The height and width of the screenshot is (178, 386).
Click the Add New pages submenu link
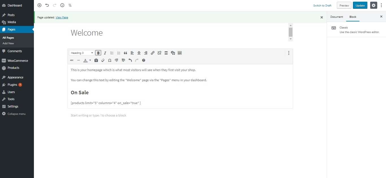point(8,43)
